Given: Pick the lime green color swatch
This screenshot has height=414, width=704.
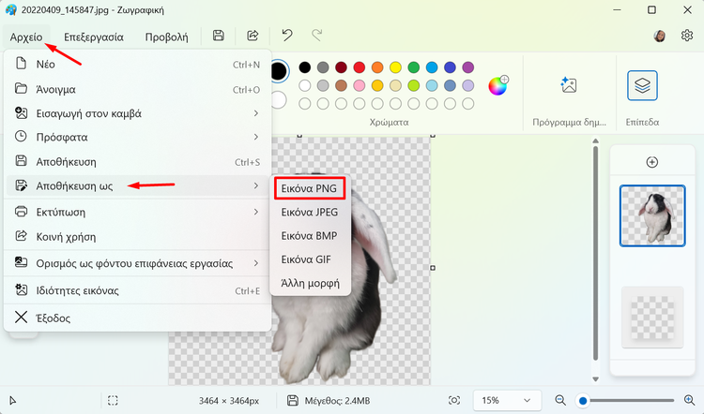Looking at the screenshot, I should coord(414,85).
